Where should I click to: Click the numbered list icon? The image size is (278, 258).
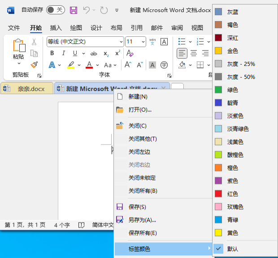pyautogui.click(x=200, y=42)
